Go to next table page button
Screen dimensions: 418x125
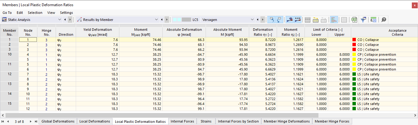coord(31,121)
